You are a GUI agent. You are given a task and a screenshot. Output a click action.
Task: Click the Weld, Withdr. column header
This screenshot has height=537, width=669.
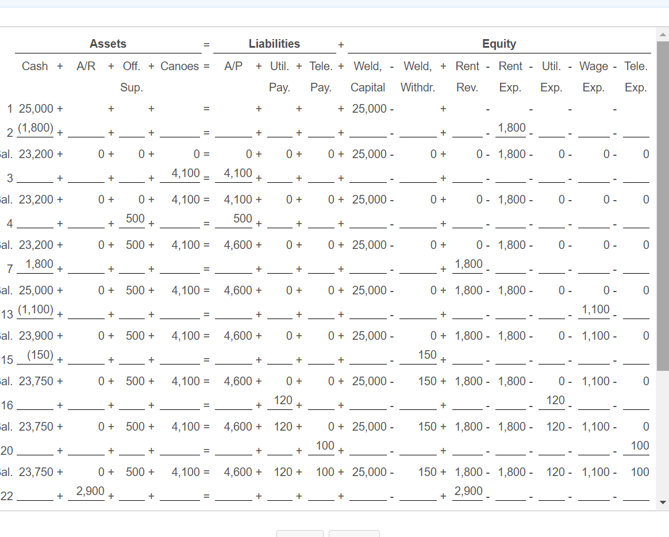418,77
